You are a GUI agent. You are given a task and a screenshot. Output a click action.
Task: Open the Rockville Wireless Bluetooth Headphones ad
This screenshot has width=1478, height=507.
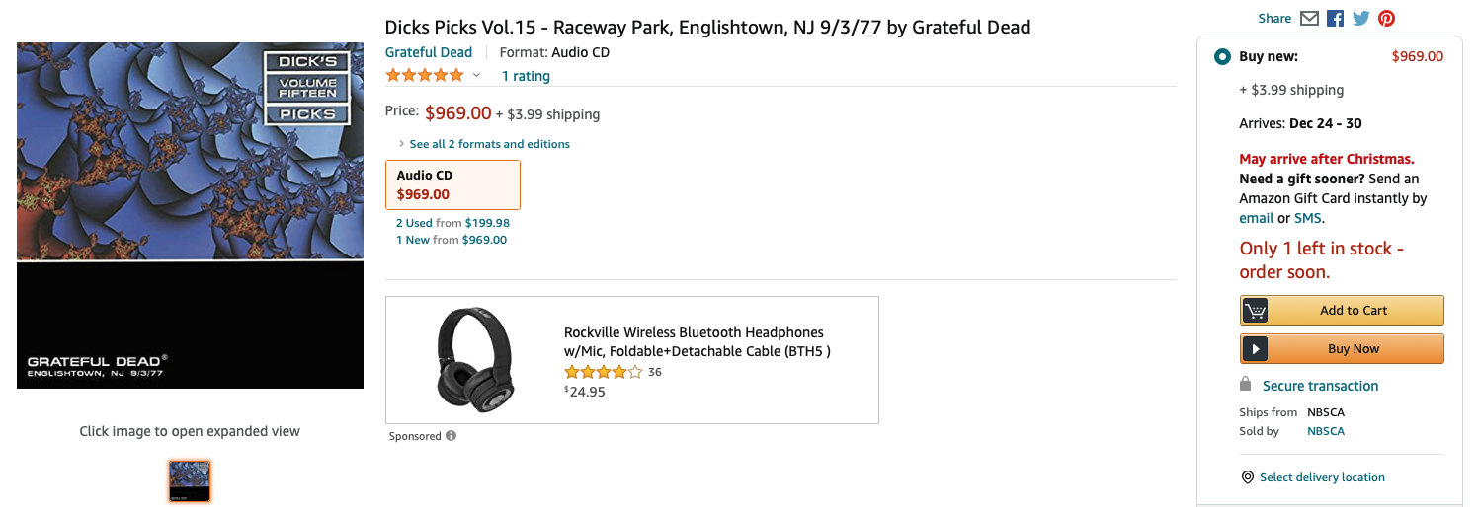(x=693, y=341)
